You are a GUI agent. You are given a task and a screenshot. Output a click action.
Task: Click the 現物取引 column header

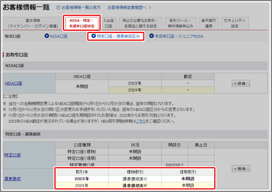click(x=135, y=172)
